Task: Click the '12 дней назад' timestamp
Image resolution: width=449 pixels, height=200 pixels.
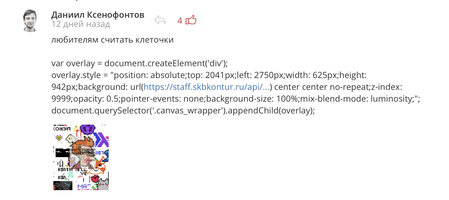Action: [81, 24]
